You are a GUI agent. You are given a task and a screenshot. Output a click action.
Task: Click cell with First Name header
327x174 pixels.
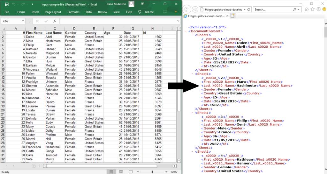[35, 33]
